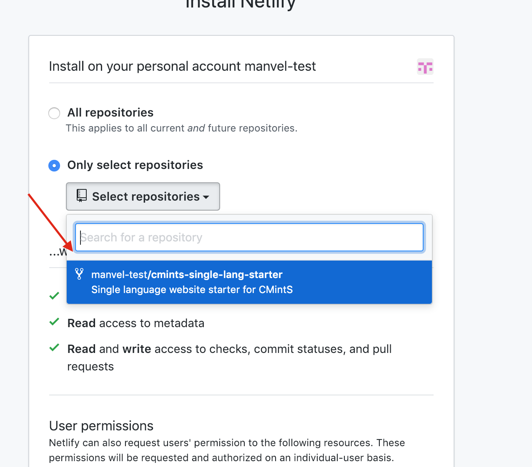This screenshot has height=467, width=532.
Task: Open the Select repositories dropdown
Action: [x=143, y=196]
